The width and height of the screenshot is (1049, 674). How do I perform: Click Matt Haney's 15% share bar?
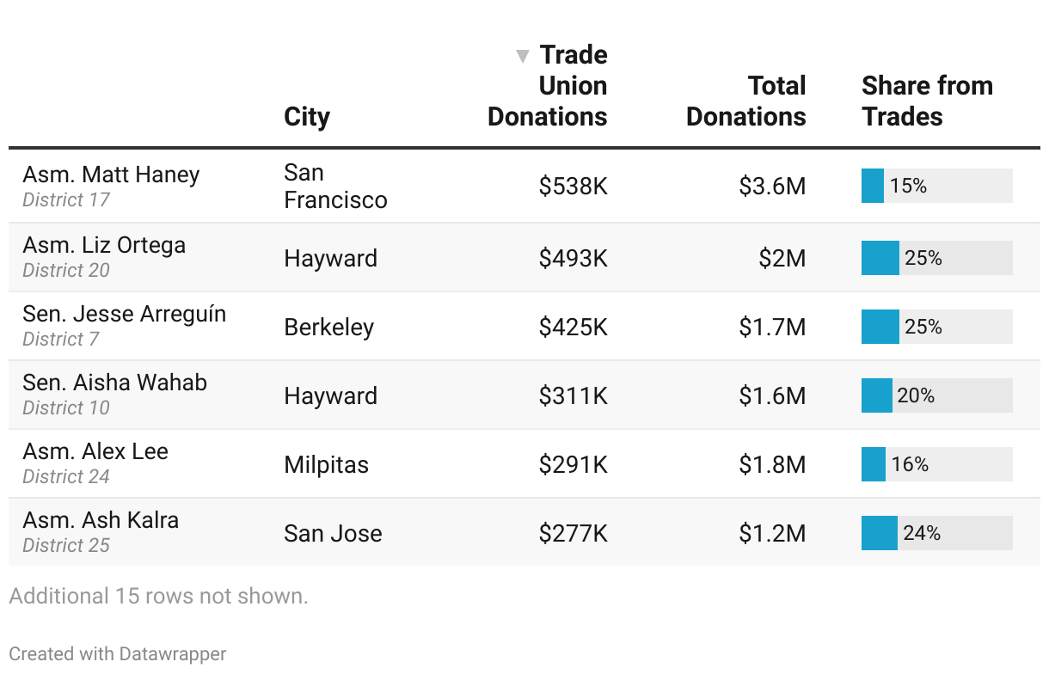[x=873, y=186]
